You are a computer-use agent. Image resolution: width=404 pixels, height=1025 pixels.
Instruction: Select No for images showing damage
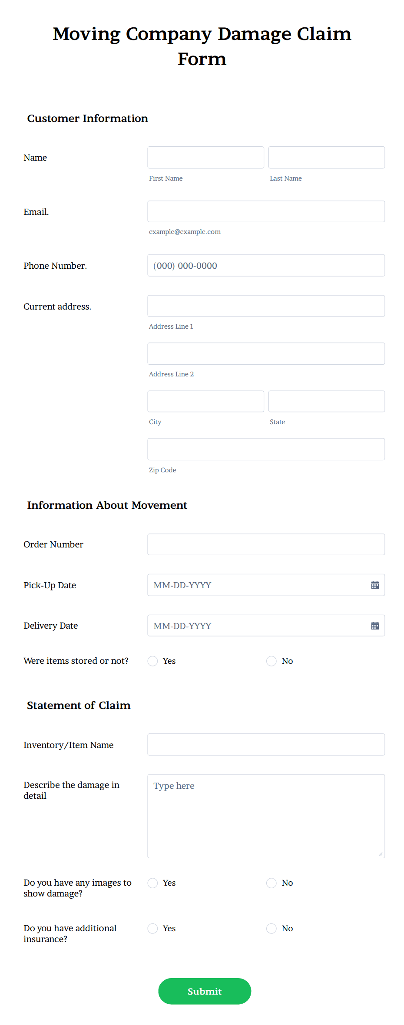click(x=272, y=883)
